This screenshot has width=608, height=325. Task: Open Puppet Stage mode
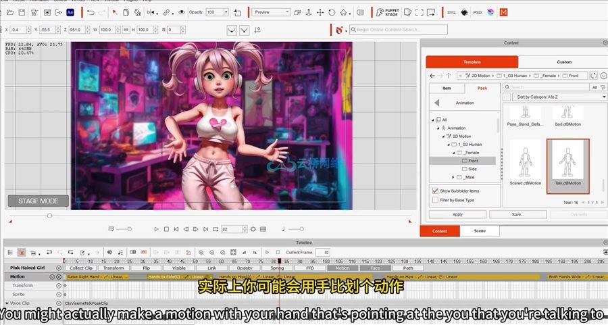click(x=387, y=12)
